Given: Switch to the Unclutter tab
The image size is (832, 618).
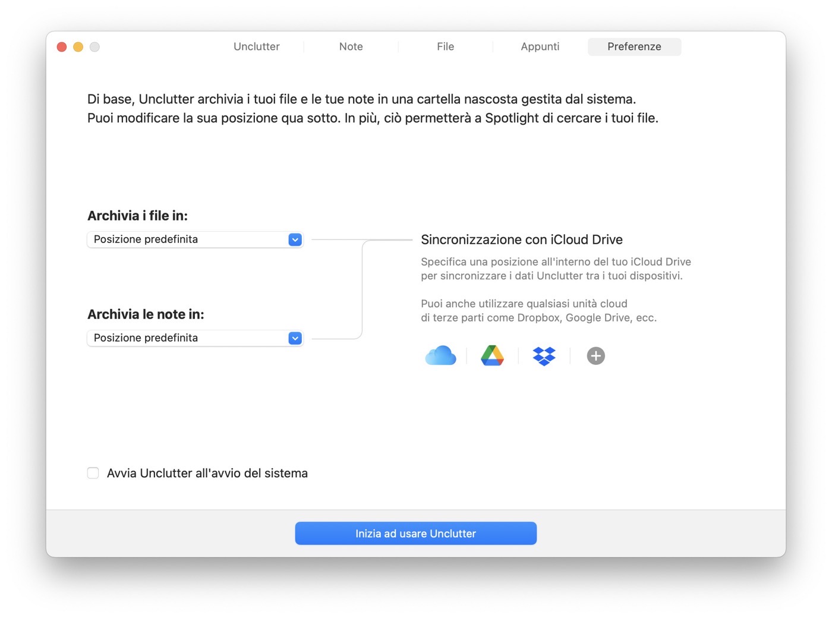Looking at the screenshot, I should pos(256,46).
